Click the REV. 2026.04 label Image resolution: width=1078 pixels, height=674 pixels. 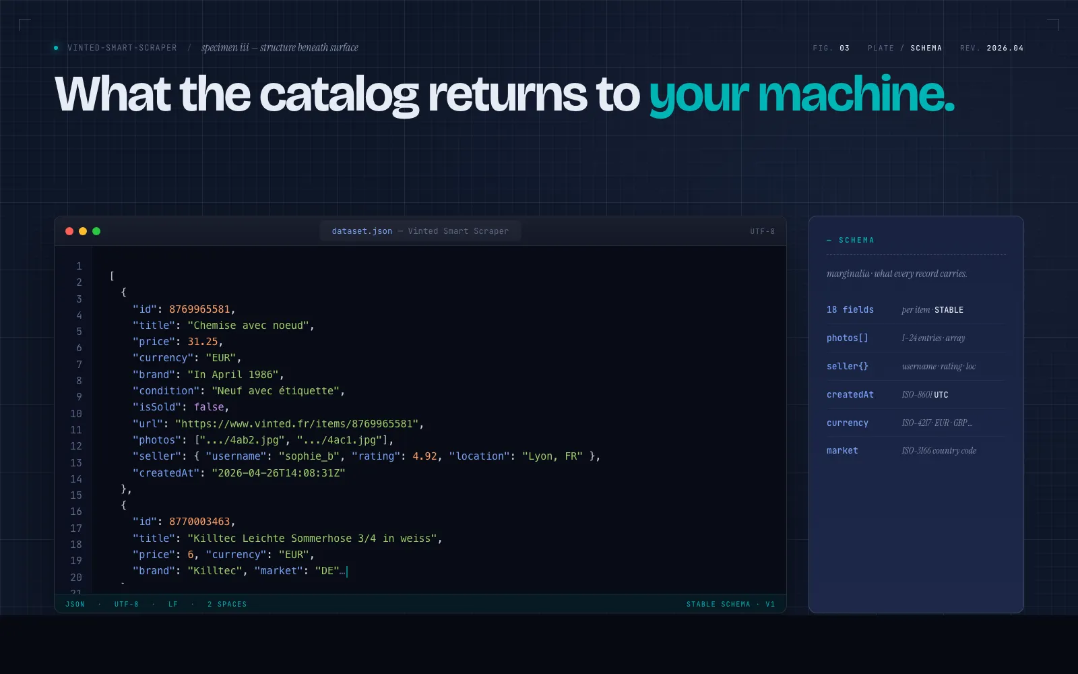[992, 49]
